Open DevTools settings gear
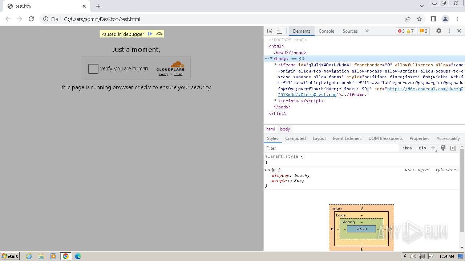The image size is (465, 261). (x=439, y=31)
